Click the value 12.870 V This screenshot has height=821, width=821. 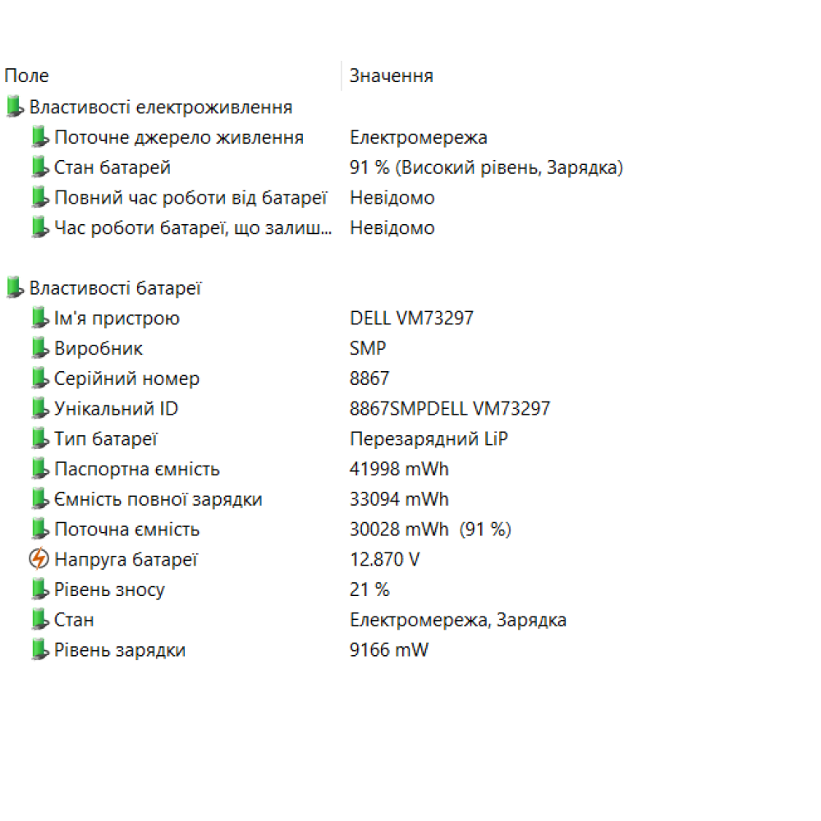385,560
